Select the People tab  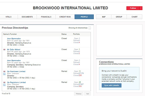84,17
